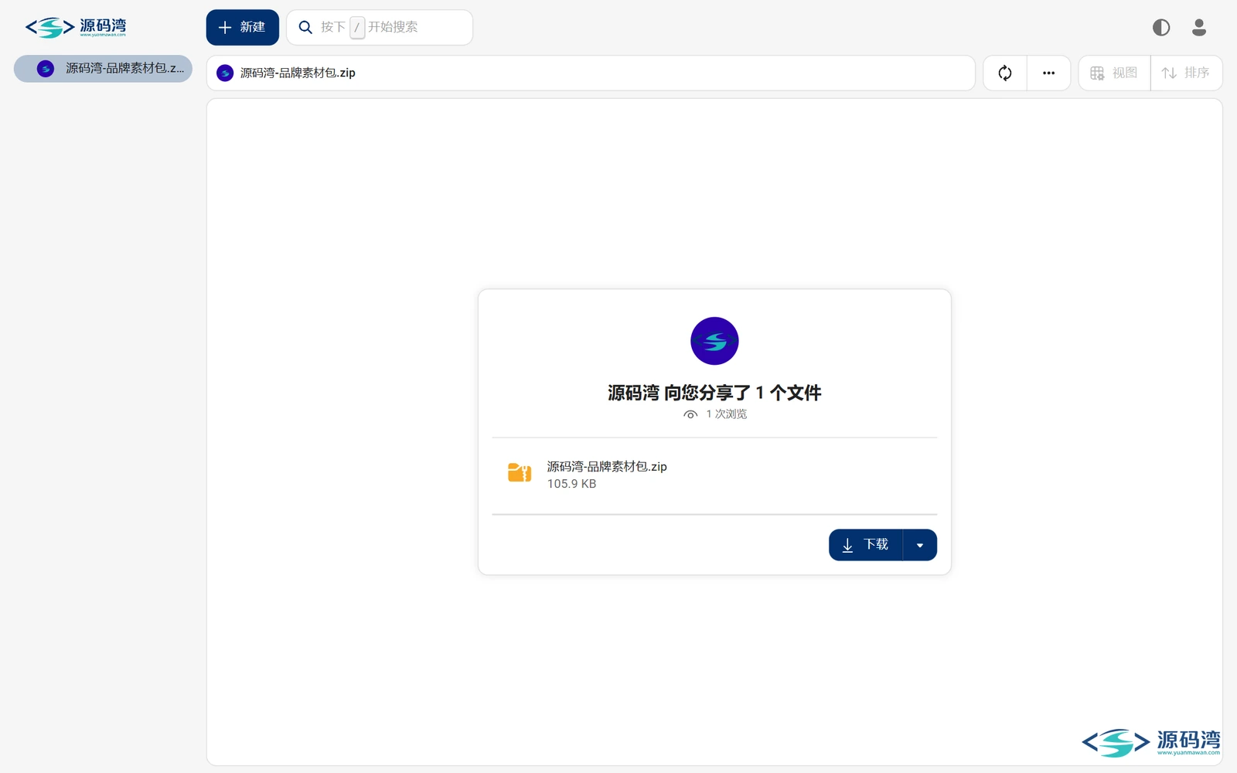Click the 新建 button
1237x773 pixels.
tap(242, 28)
